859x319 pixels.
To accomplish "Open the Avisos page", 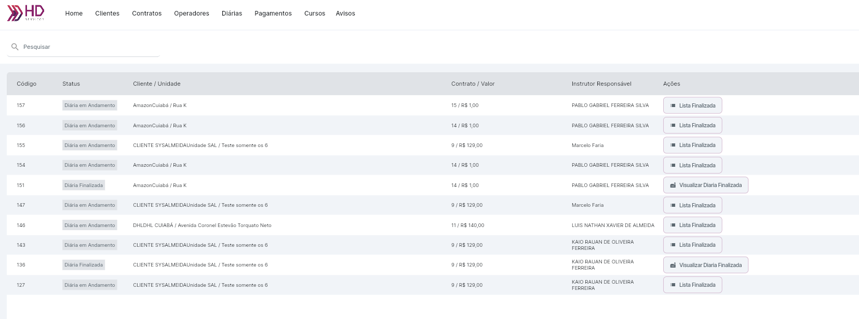I will tap(345, 14).
